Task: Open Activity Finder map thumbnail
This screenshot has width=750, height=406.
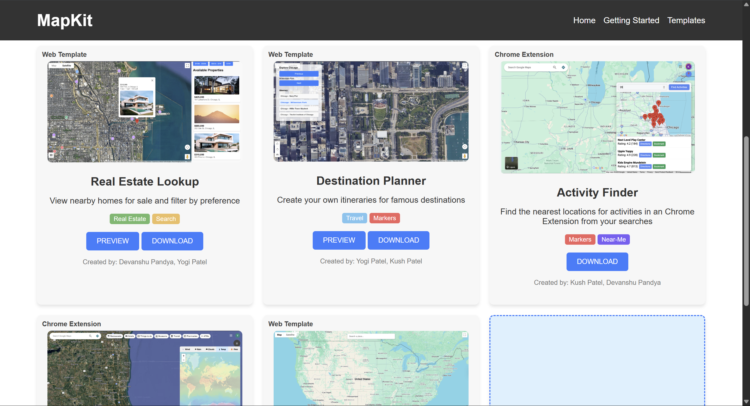Action: click(x=598, y=117)
